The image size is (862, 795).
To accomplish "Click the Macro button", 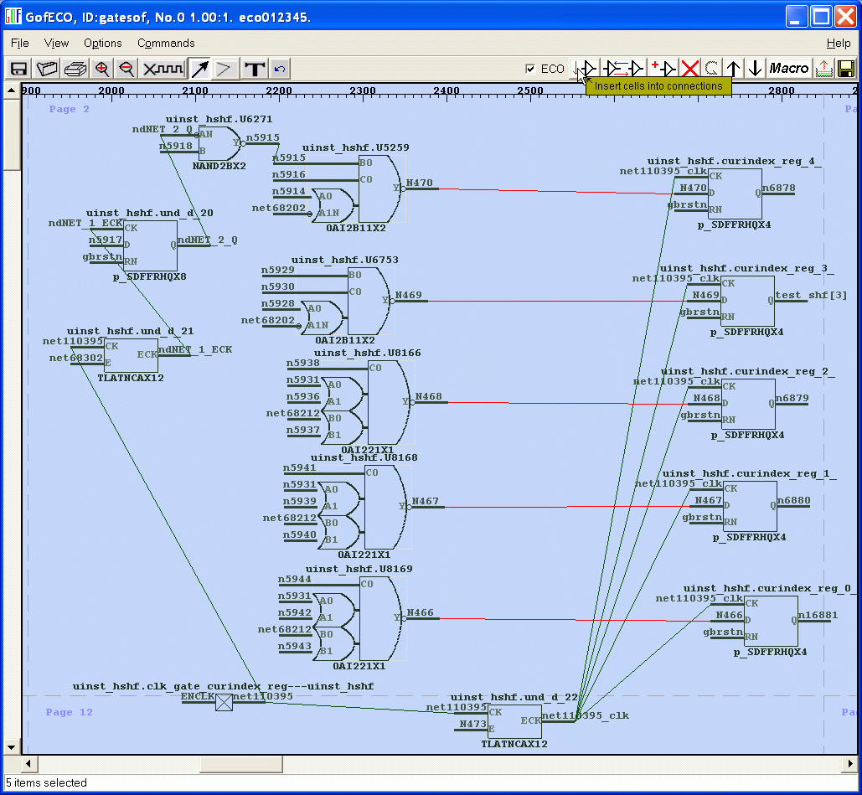I will [788, 69].
